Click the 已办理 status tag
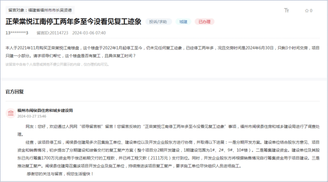The height and width of the screenshot is (182, 328). [x=205, y=22]
